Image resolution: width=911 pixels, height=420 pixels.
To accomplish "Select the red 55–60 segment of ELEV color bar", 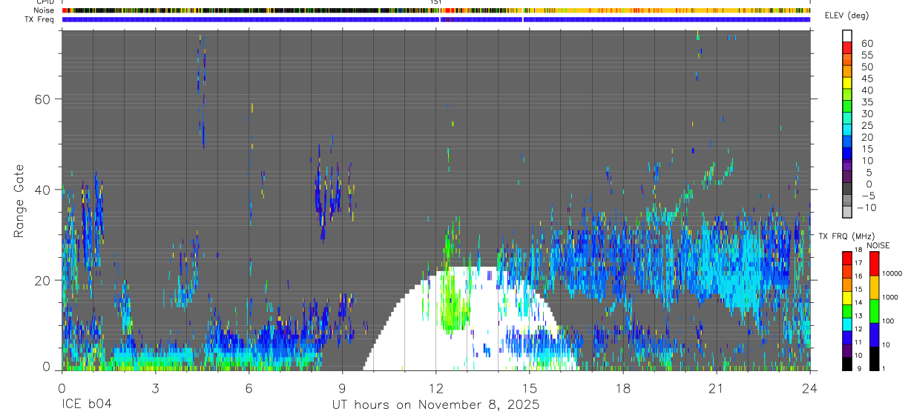I will [847, 49].
